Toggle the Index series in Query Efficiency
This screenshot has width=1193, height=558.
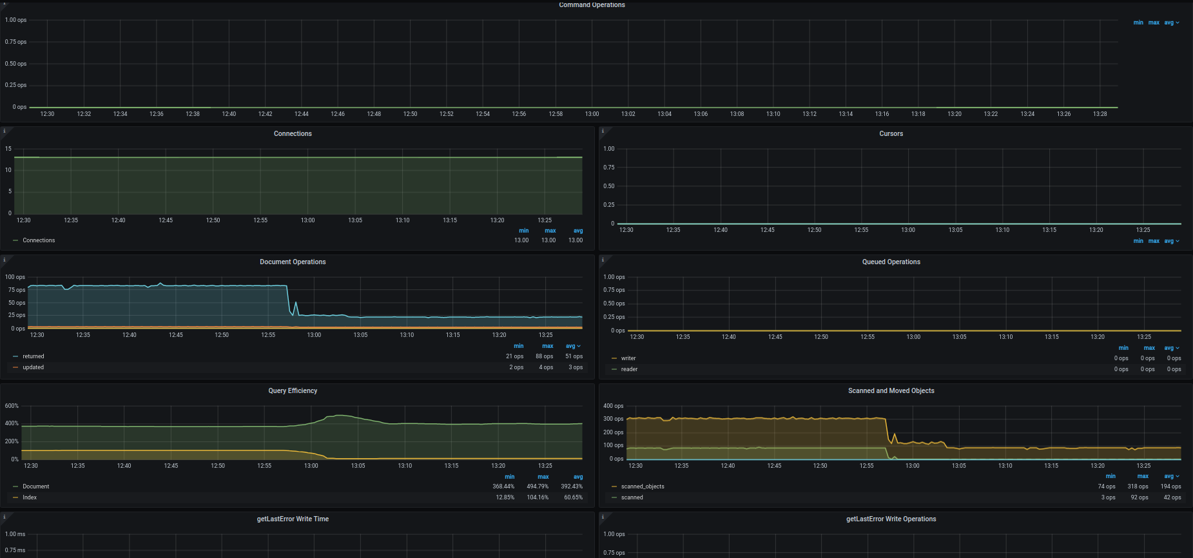(x=30, y=497)
